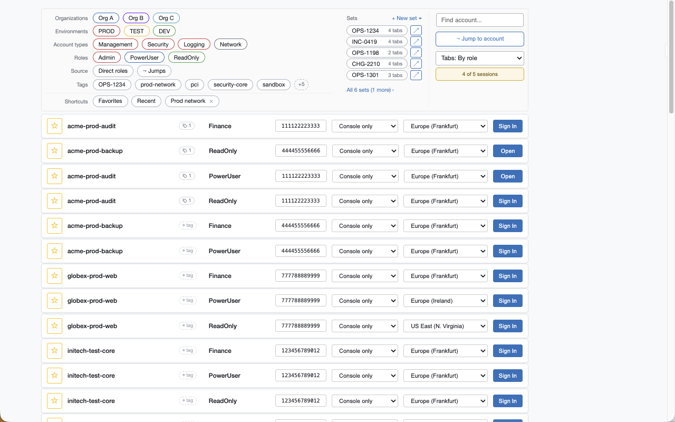Remove the Prod network shortcut with its x
The image size is (675, 422).
pyautogui.click(x=211, y=101)
